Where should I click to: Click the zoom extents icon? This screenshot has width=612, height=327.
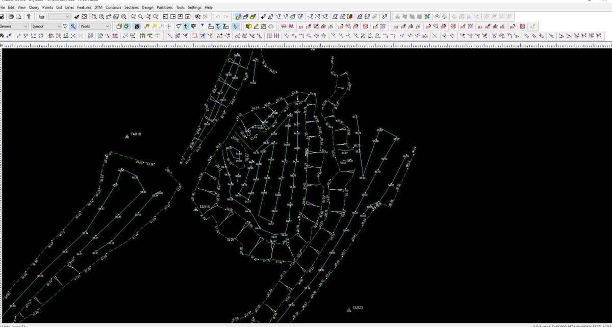coord(84,16)
